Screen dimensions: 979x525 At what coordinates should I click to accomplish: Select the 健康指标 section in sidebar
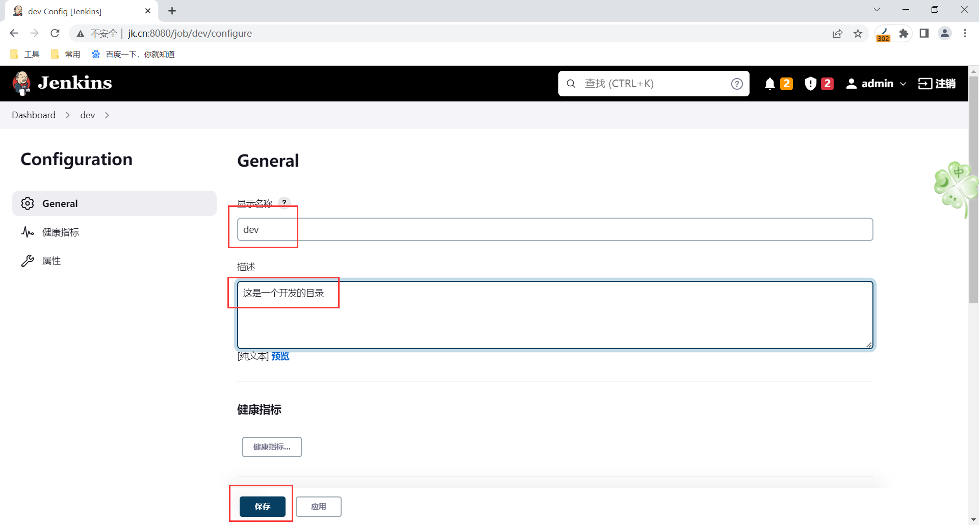point(114,232)
